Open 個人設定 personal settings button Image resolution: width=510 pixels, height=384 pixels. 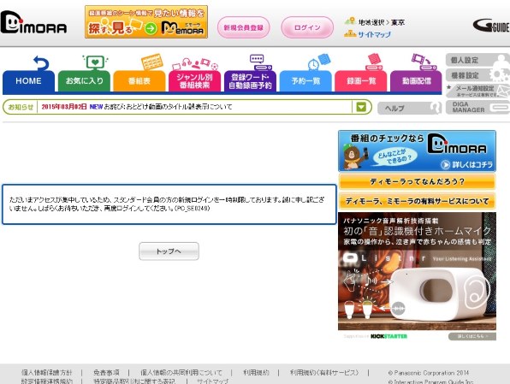coord(477,60)
